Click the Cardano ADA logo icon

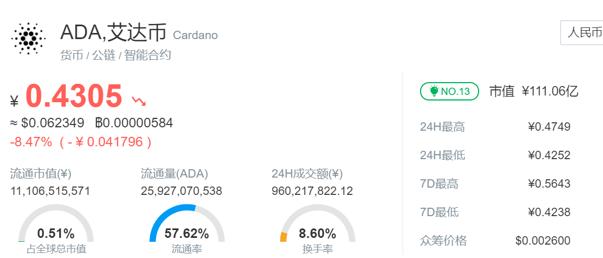click(x=28, y=38)
